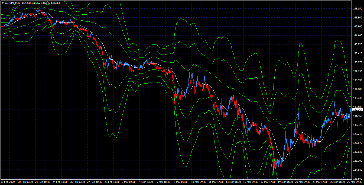Click the current price tag 132.264
This screenshot has height=185, width=364.
358,110
